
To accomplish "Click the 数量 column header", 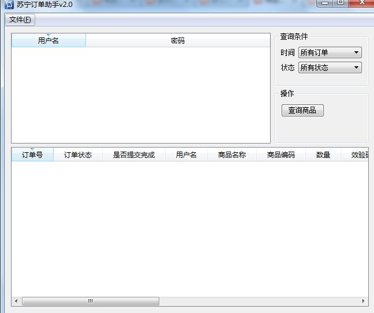I will [323, 154].
